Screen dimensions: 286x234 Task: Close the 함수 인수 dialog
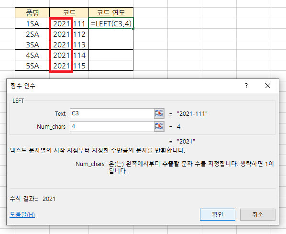click(268, 86)
